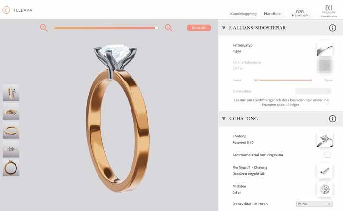Click the Tillbaka back arrow icon
Screen dimensions: 343x211
(6, 10)
